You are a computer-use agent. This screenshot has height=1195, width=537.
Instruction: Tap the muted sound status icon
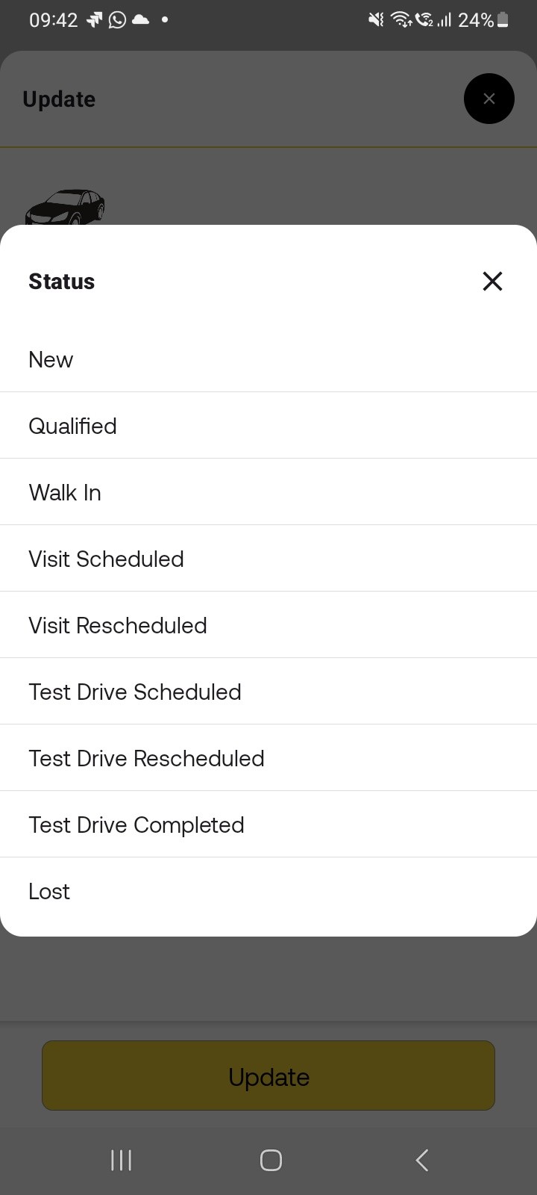tap(376, 20)
